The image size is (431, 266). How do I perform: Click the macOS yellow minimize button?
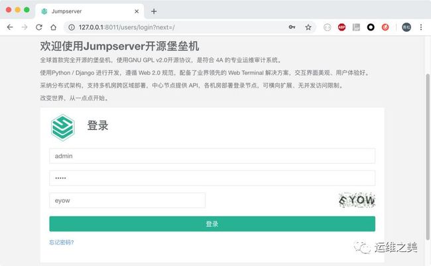click(x=18, y=10)
